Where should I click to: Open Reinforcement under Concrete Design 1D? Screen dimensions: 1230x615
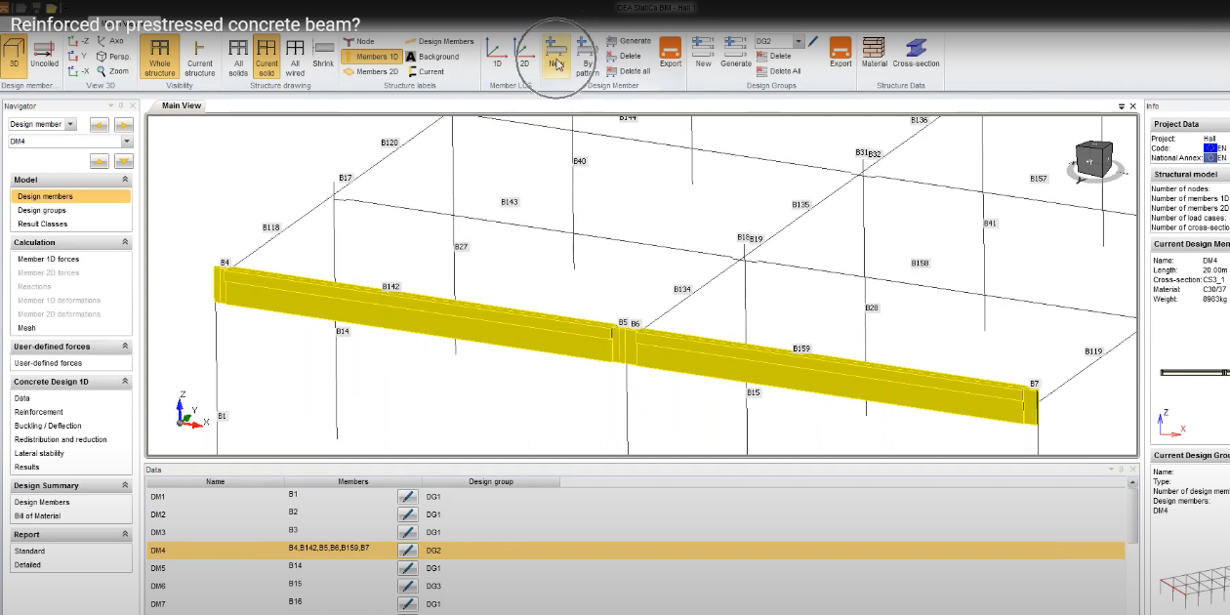tap(39, 412)
